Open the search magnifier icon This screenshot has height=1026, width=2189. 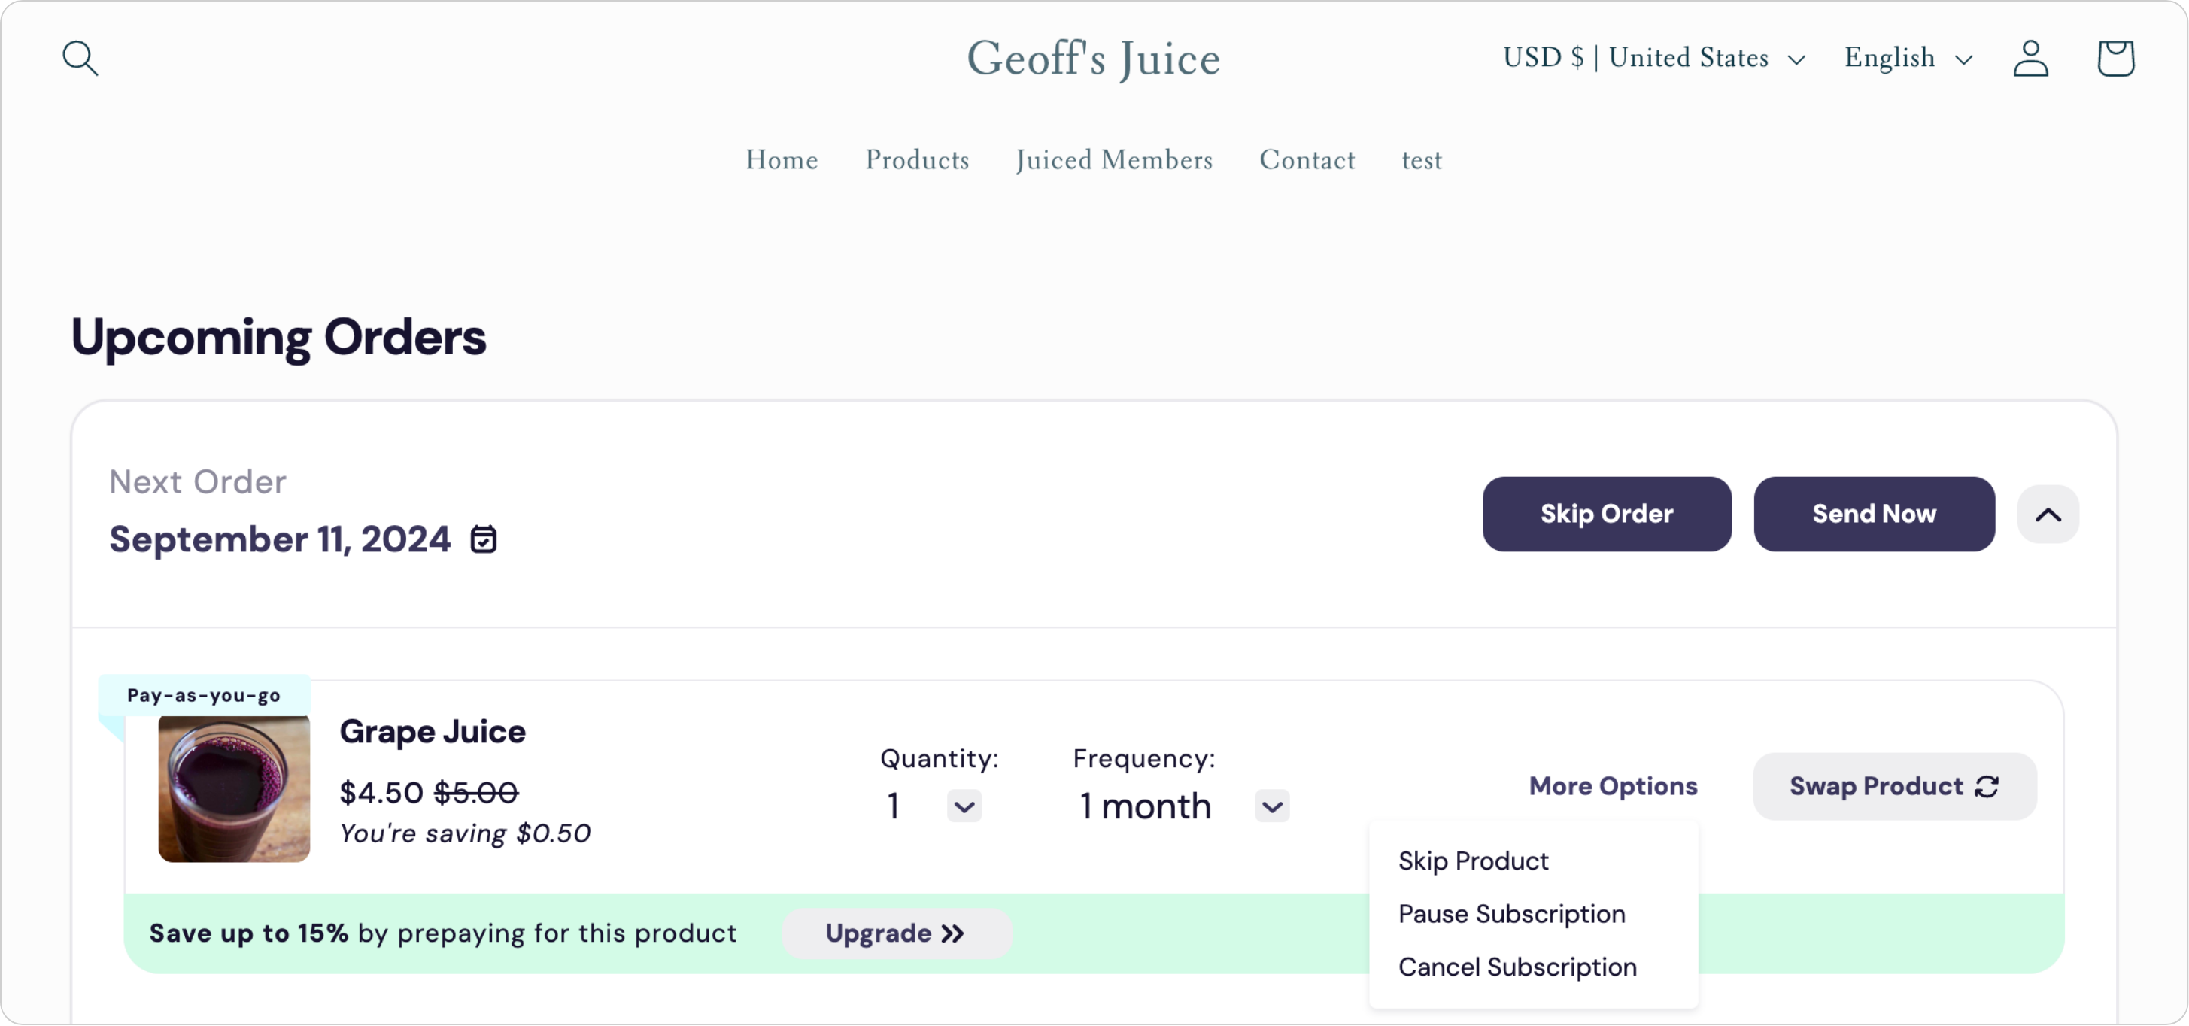pos(80,58)
